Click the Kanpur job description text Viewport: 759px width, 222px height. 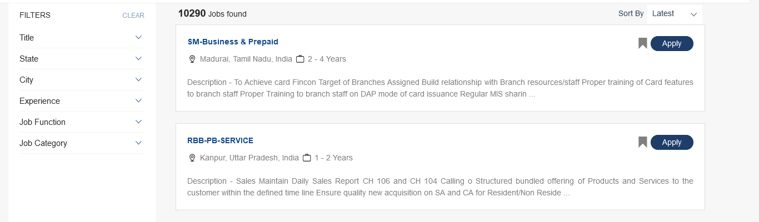[440, 187]
